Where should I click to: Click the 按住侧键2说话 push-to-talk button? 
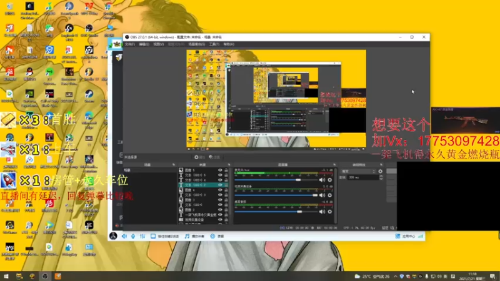point(165,236)
